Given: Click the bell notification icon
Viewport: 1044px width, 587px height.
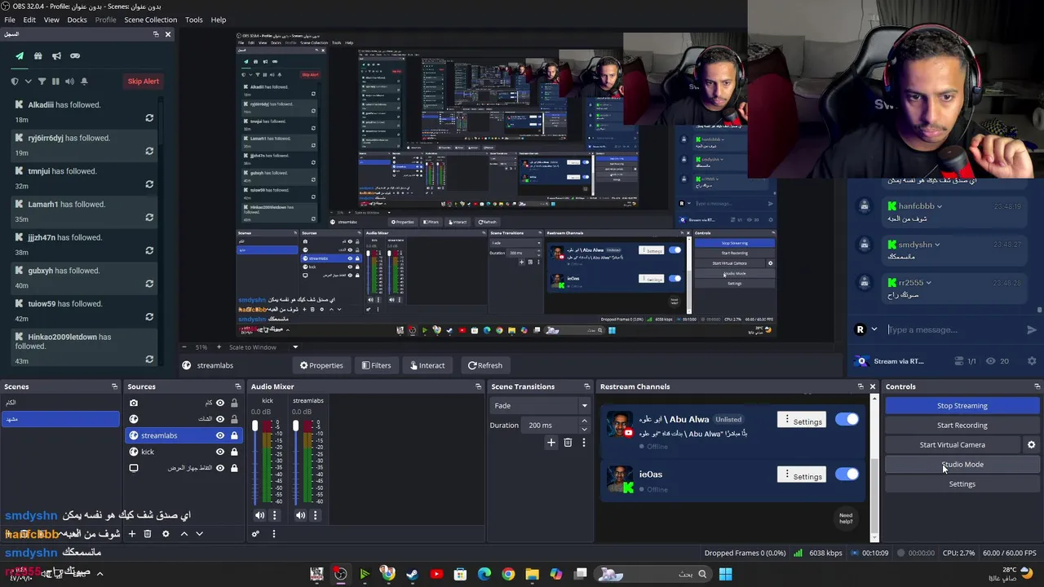Looking at the screenshot, I should click(84, 82).
